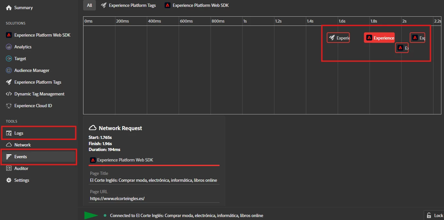444x220 pixels.
Task: Click the Logs magnifier icon
Action: [9, 133]
